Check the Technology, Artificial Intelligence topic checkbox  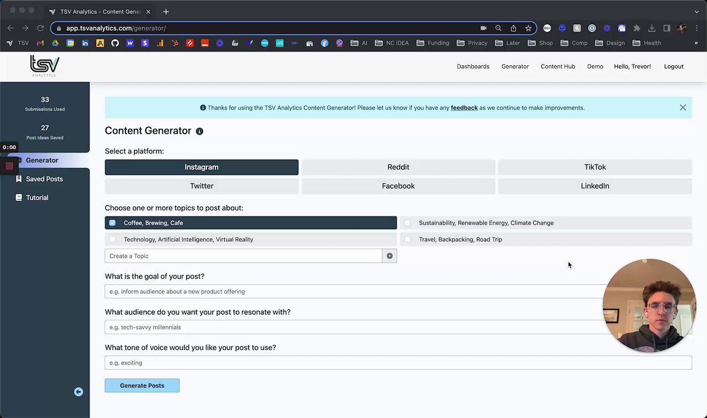pos(113,240)
